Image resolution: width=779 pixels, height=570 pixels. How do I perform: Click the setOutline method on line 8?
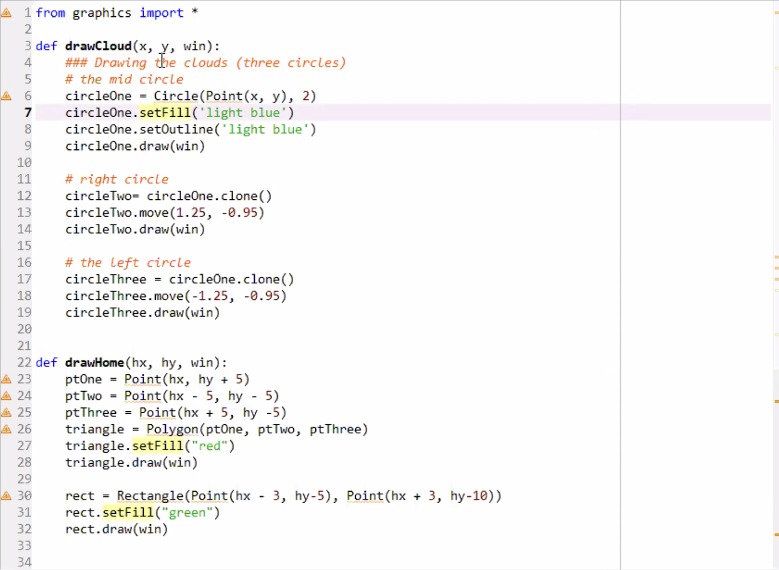click(x=176, y=129)
